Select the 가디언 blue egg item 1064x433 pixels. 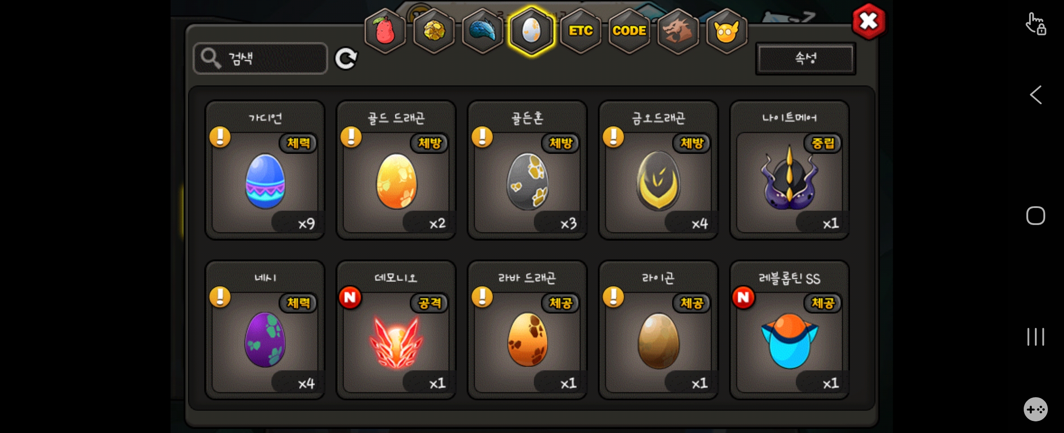tap(265, 170)
